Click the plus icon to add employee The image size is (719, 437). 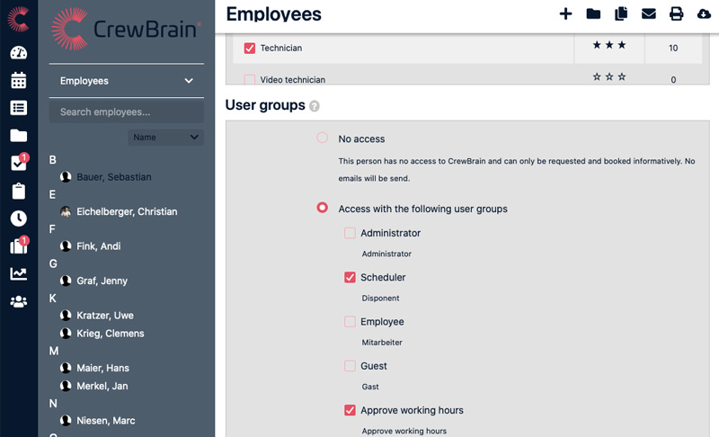[565, 13]
